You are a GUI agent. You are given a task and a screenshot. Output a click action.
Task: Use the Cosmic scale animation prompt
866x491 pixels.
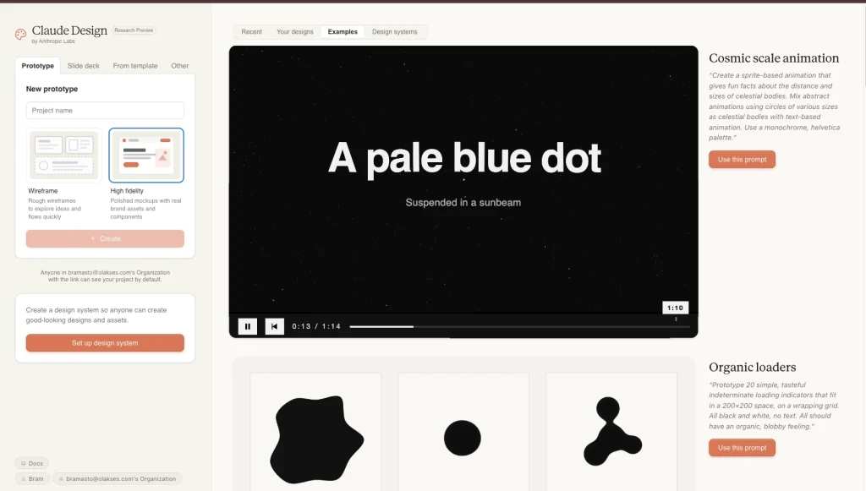click(742, 160)
